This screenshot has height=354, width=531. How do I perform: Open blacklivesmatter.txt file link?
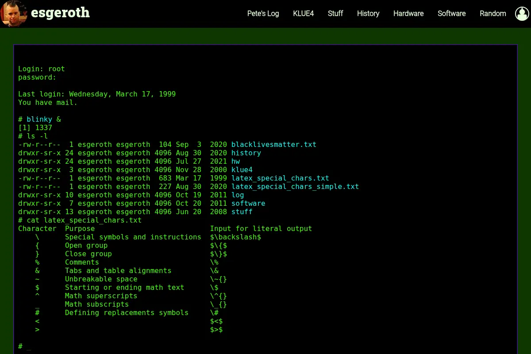(x=274, y=145)
